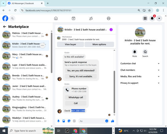The image size is (167, 134).
Task: Open Kingjuuggboy's conversation
Action: pyautogui.click(x=25, y=109)
